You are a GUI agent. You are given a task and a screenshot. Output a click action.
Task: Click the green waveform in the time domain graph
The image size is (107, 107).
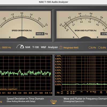tap(25, 73)
